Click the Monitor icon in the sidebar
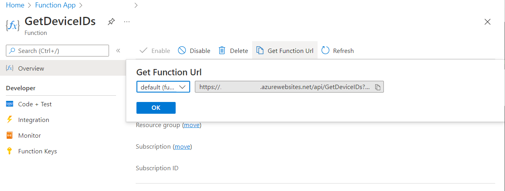 [x=10, y=135]
